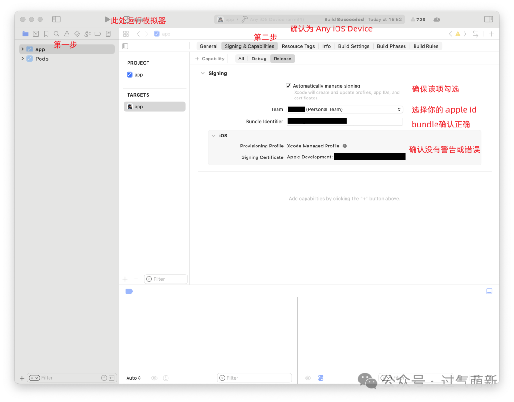Expand the app project in navigator
Image resolution: width=514 pixels, height=402 pixels.
click(x=23, y=49)
